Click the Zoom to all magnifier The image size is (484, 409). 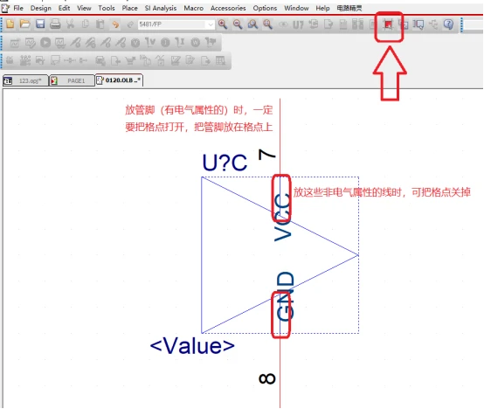pos(267,24)
